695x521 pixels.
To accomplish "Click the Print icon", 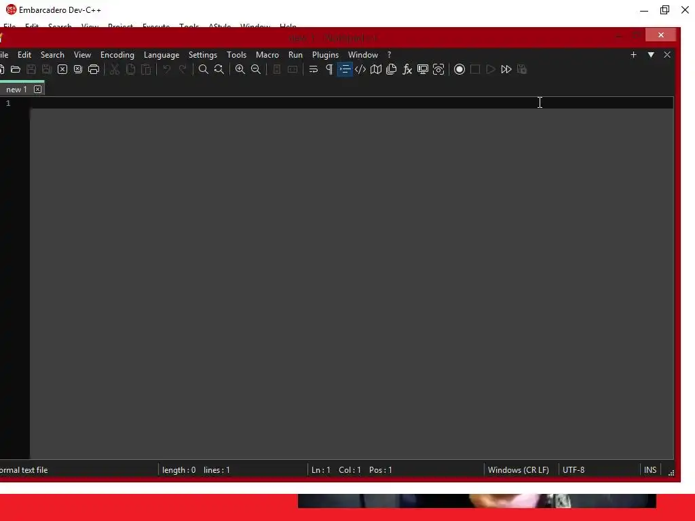I will 94,69.
